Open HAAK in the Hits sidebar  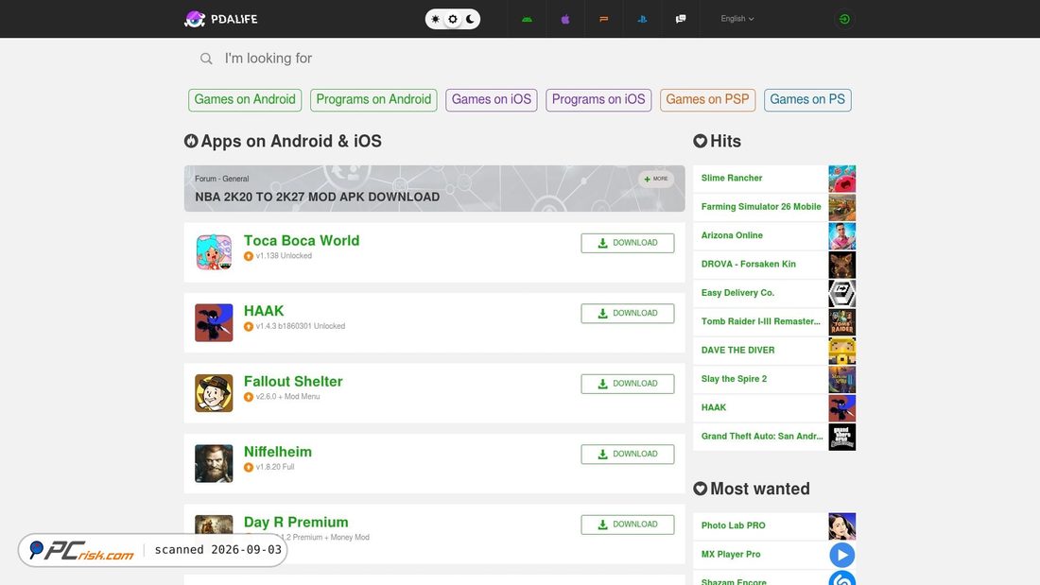point(714,407)
